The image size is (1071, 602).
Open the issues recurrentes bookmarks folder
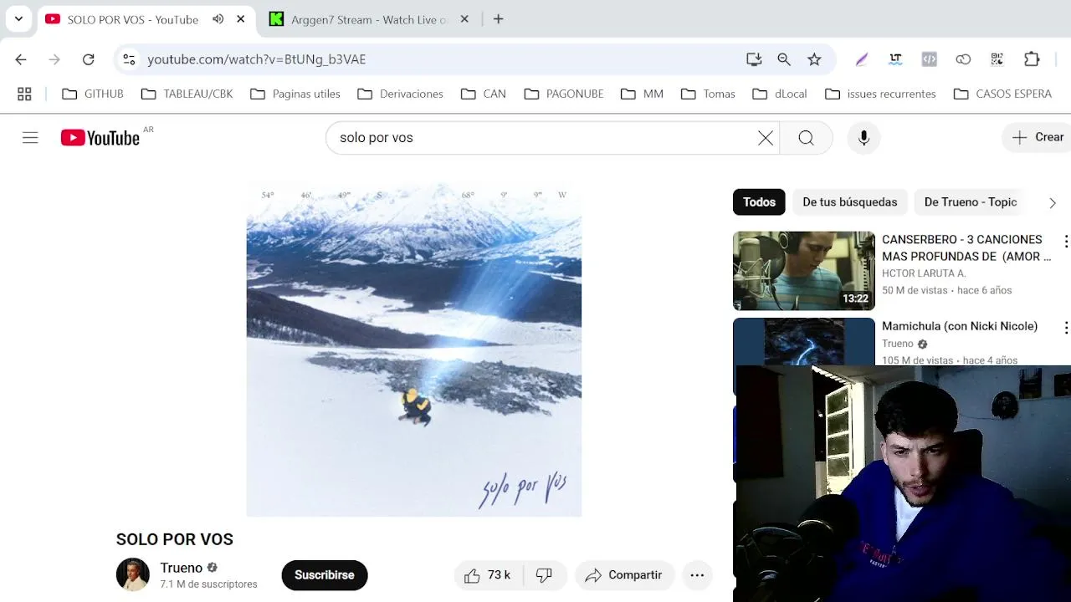[x=880, y=94]
